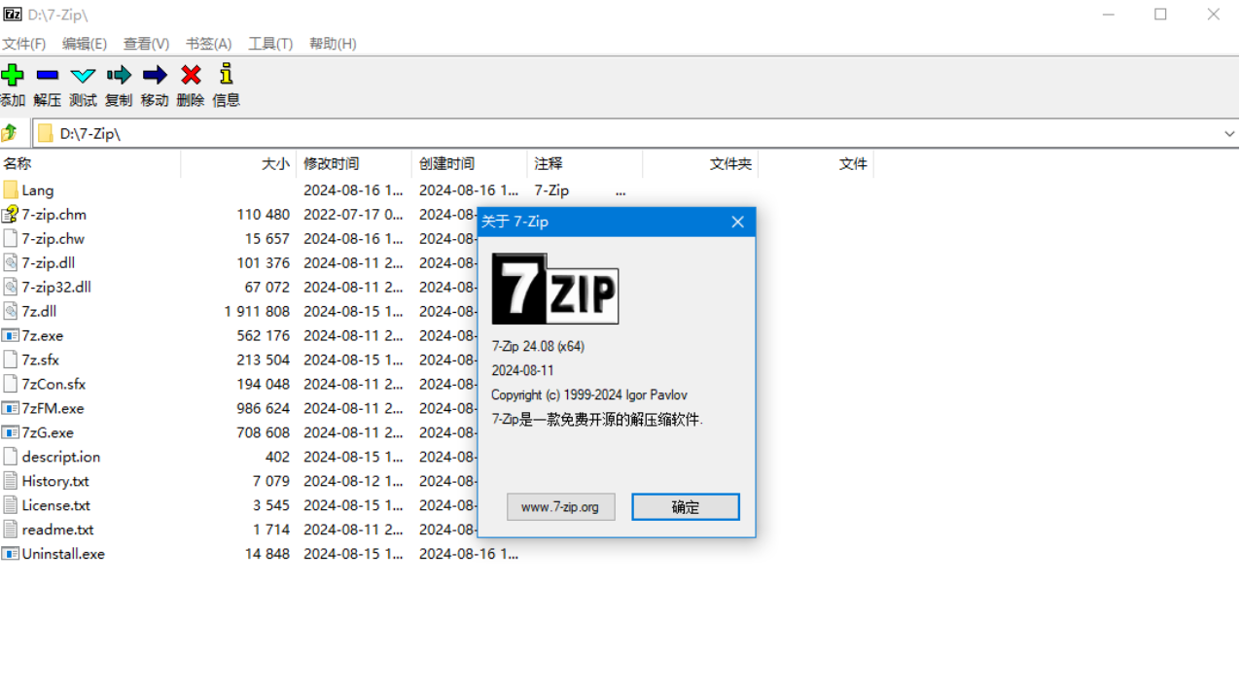Click the 7zCon.sfx file icon
The height and width of the screenshot is (686, 1241).
(11, 384)
